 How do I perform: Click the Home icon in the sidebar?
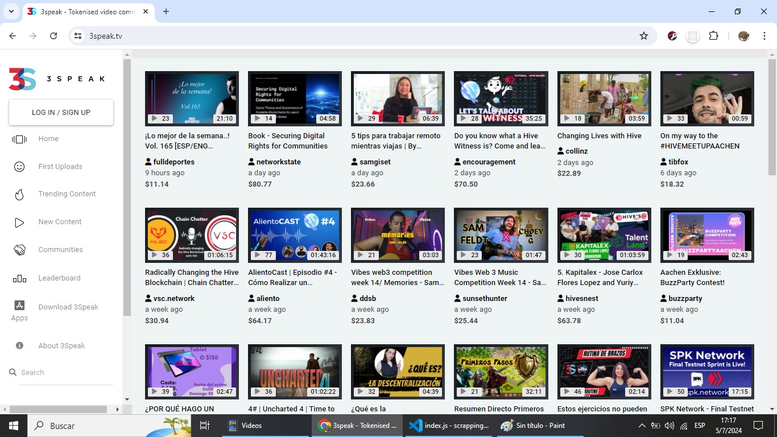[19, 139]
